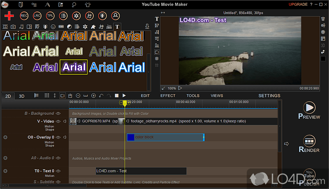This screenshot has width=329, height=189.
Task: Open the LRC lyric tool
Action: click(x=37, y=16)
